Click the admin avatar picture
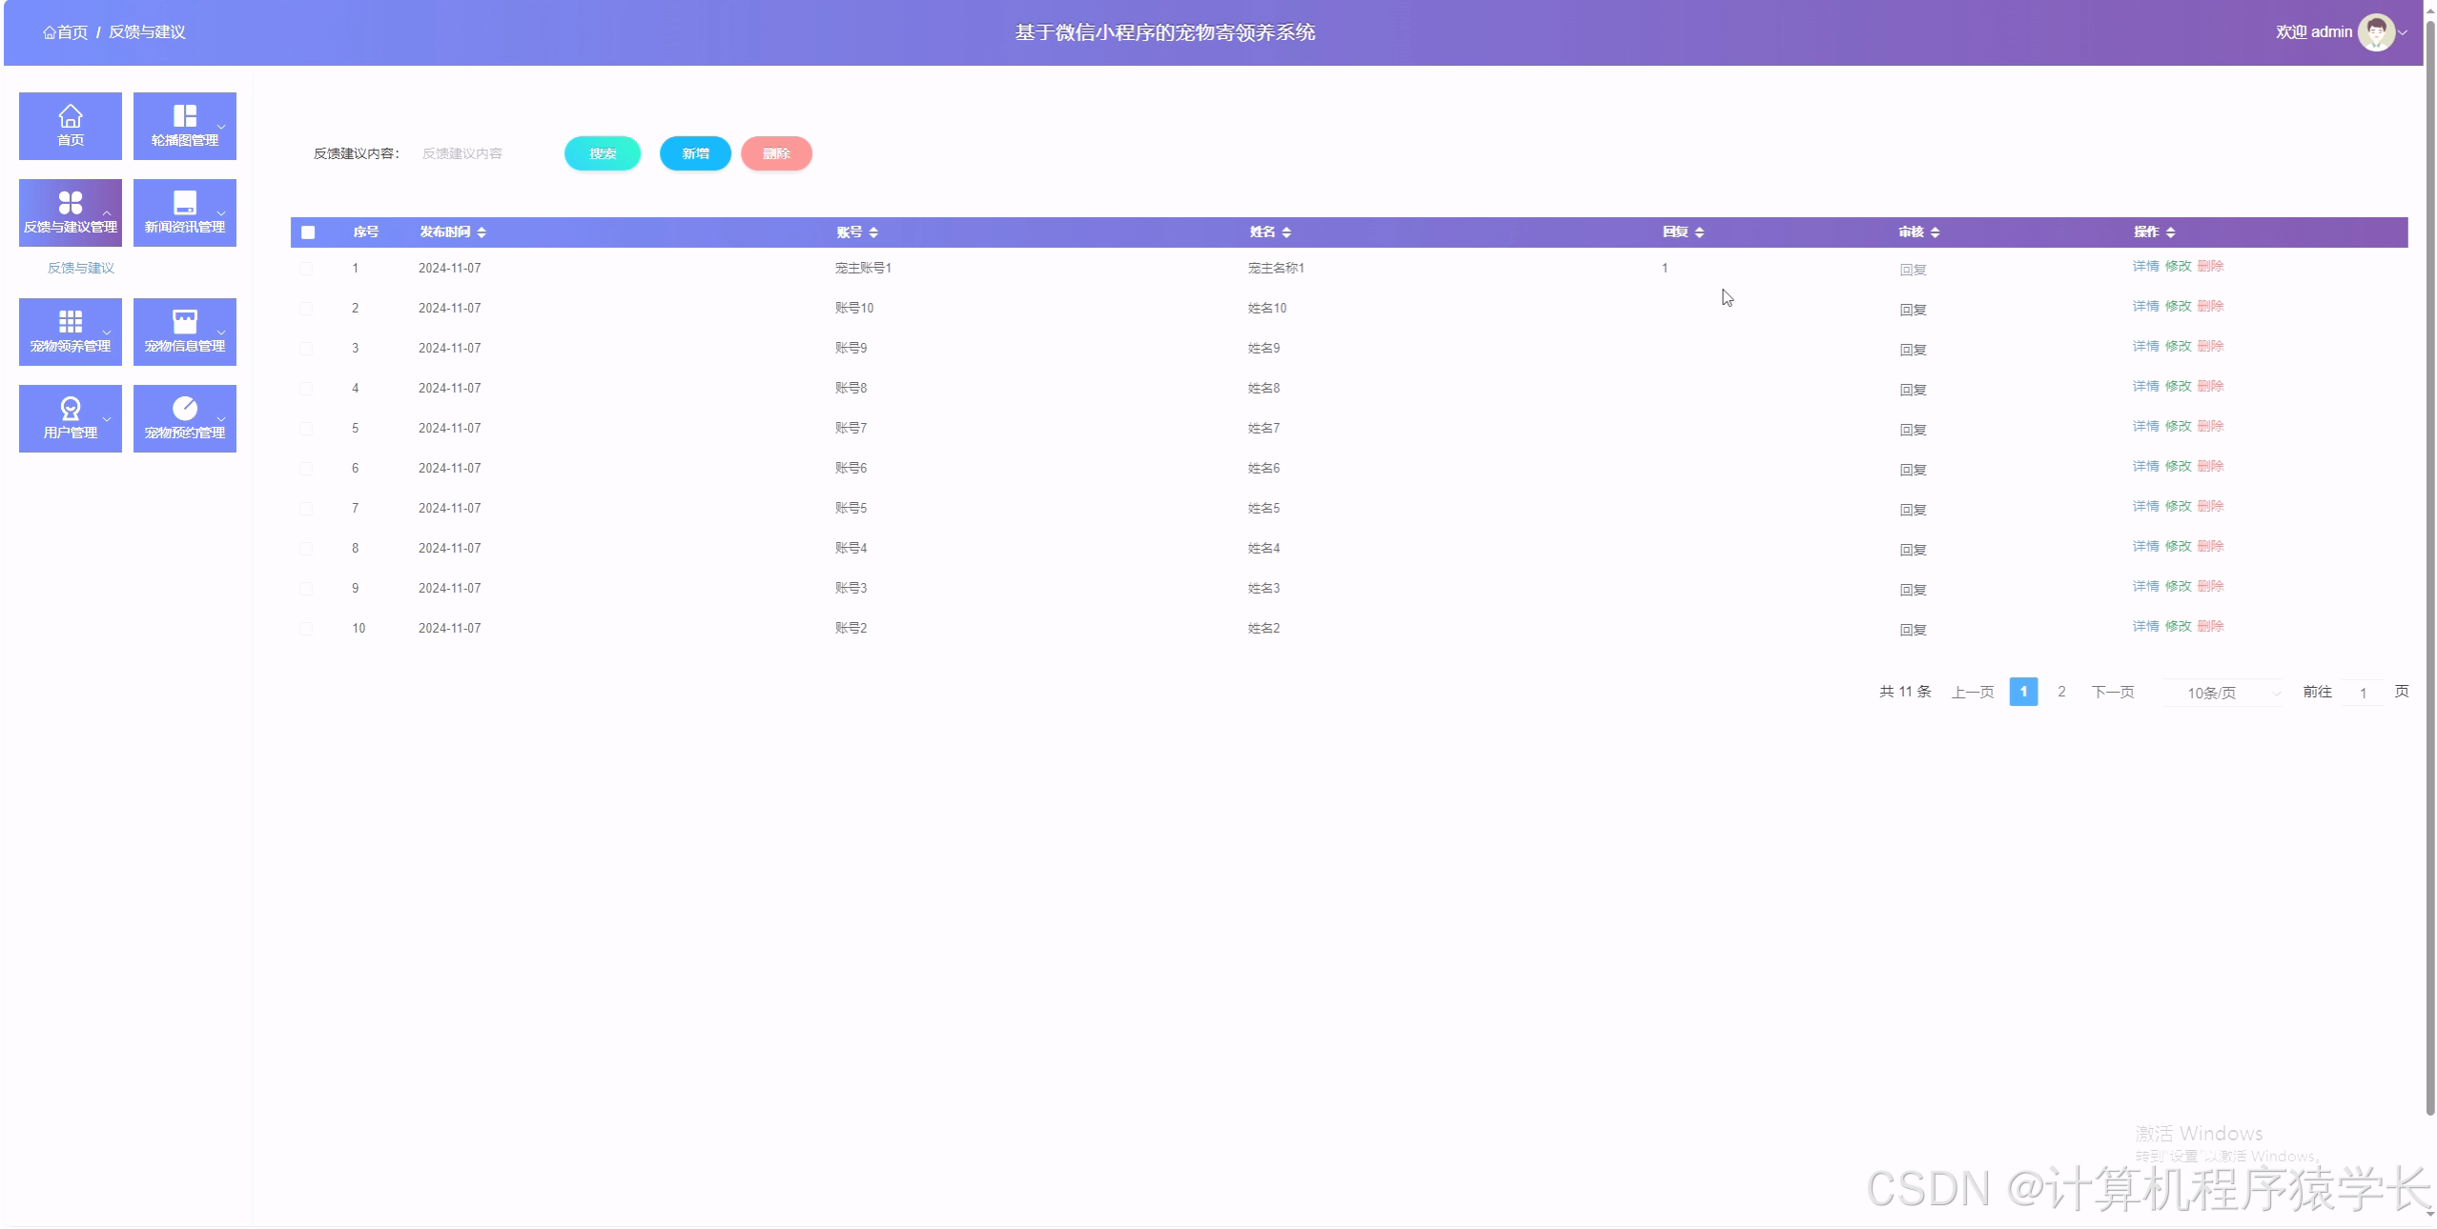Screen dimensions: 2437x1229 pos(2375,32)
